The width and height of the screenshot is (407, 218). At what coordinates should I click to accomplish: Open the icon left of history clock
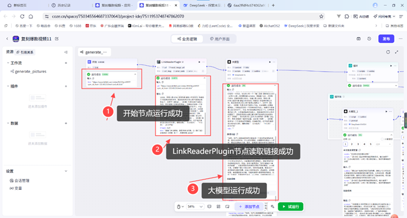click(358, 39)
